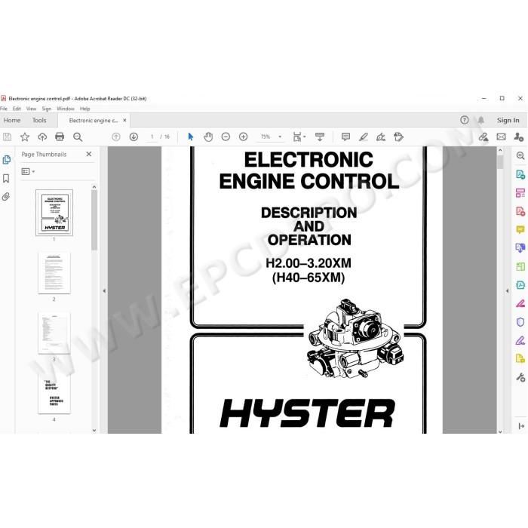The image size is (528, 528).
Task: Open the Find text magnifier
Action: click(x=78, y=137)
